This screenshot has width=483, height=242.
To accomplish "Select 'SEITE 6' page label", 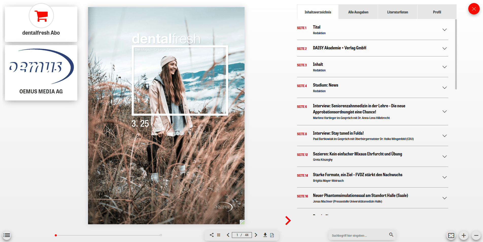I will coord(302,107).
